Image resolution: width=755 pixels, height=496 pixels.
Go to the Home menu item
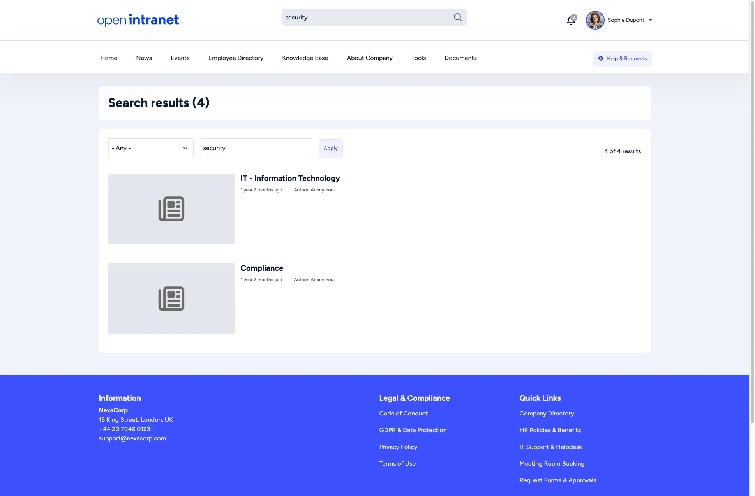coord(109,58)
